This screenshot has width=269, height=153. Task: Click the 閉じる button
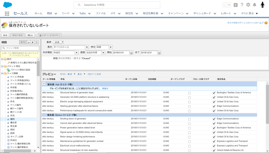30,35
